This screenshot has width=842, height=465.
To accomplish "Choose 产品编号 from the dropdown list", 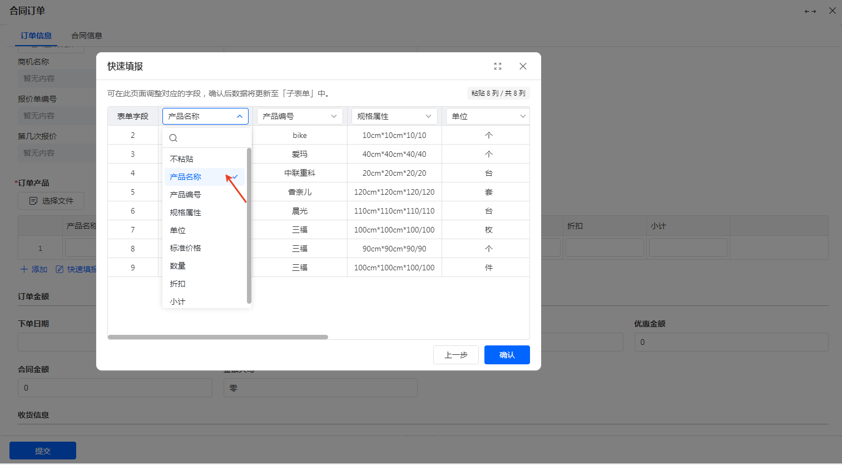I will 185,195.
